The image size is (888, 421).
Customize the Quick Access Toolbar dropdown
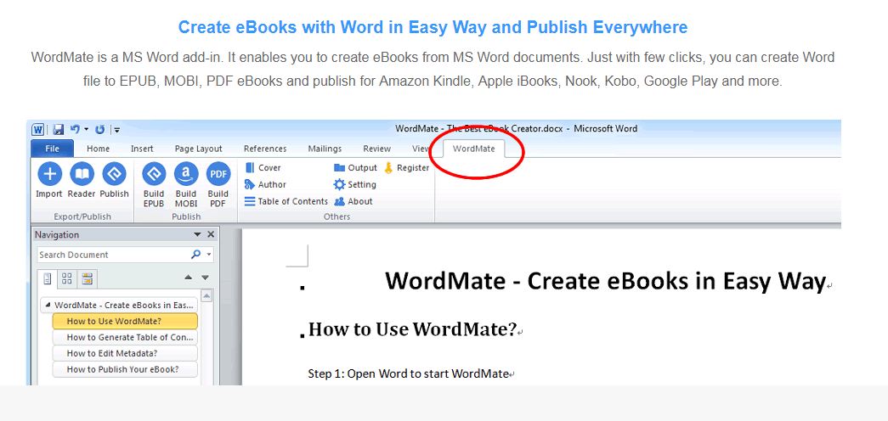pyautogui.click(x=116, y=130)
